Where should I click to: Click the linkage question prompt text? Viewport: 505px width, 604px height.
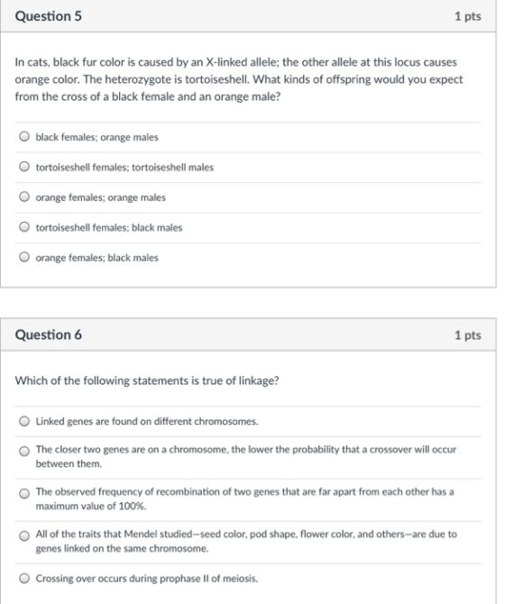coord(147,380)
